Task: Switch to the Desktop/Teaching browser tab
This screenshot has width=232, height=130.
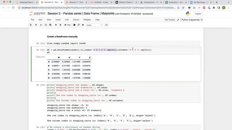Action: coord(26,2)
